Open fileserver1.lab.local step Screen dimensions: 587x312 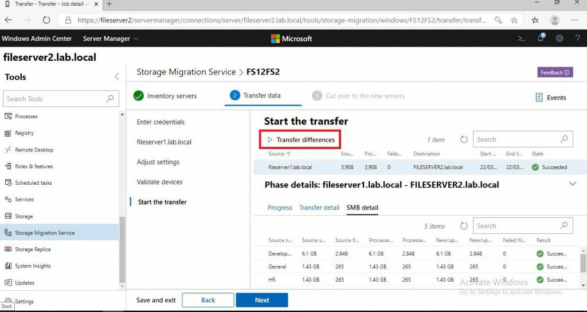coord(164,142)
